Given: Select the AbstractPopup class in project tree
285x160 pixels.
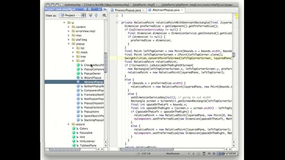Looking at the screenshot, I should 94,82.
